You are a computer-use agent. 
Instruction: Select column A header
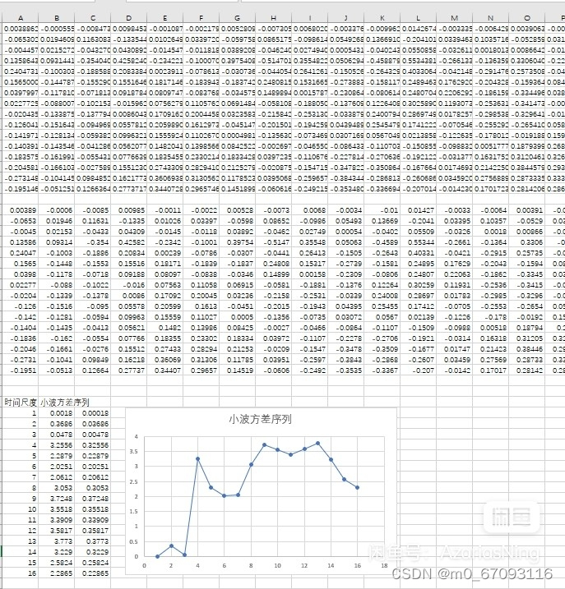[21, 17]
